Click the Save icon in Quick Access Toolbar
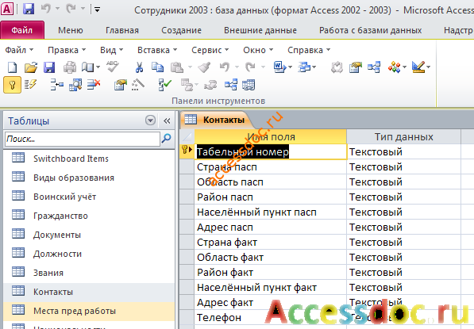This screenshot has height=329, width=474. pyautogui.click(x=29, y=9)
